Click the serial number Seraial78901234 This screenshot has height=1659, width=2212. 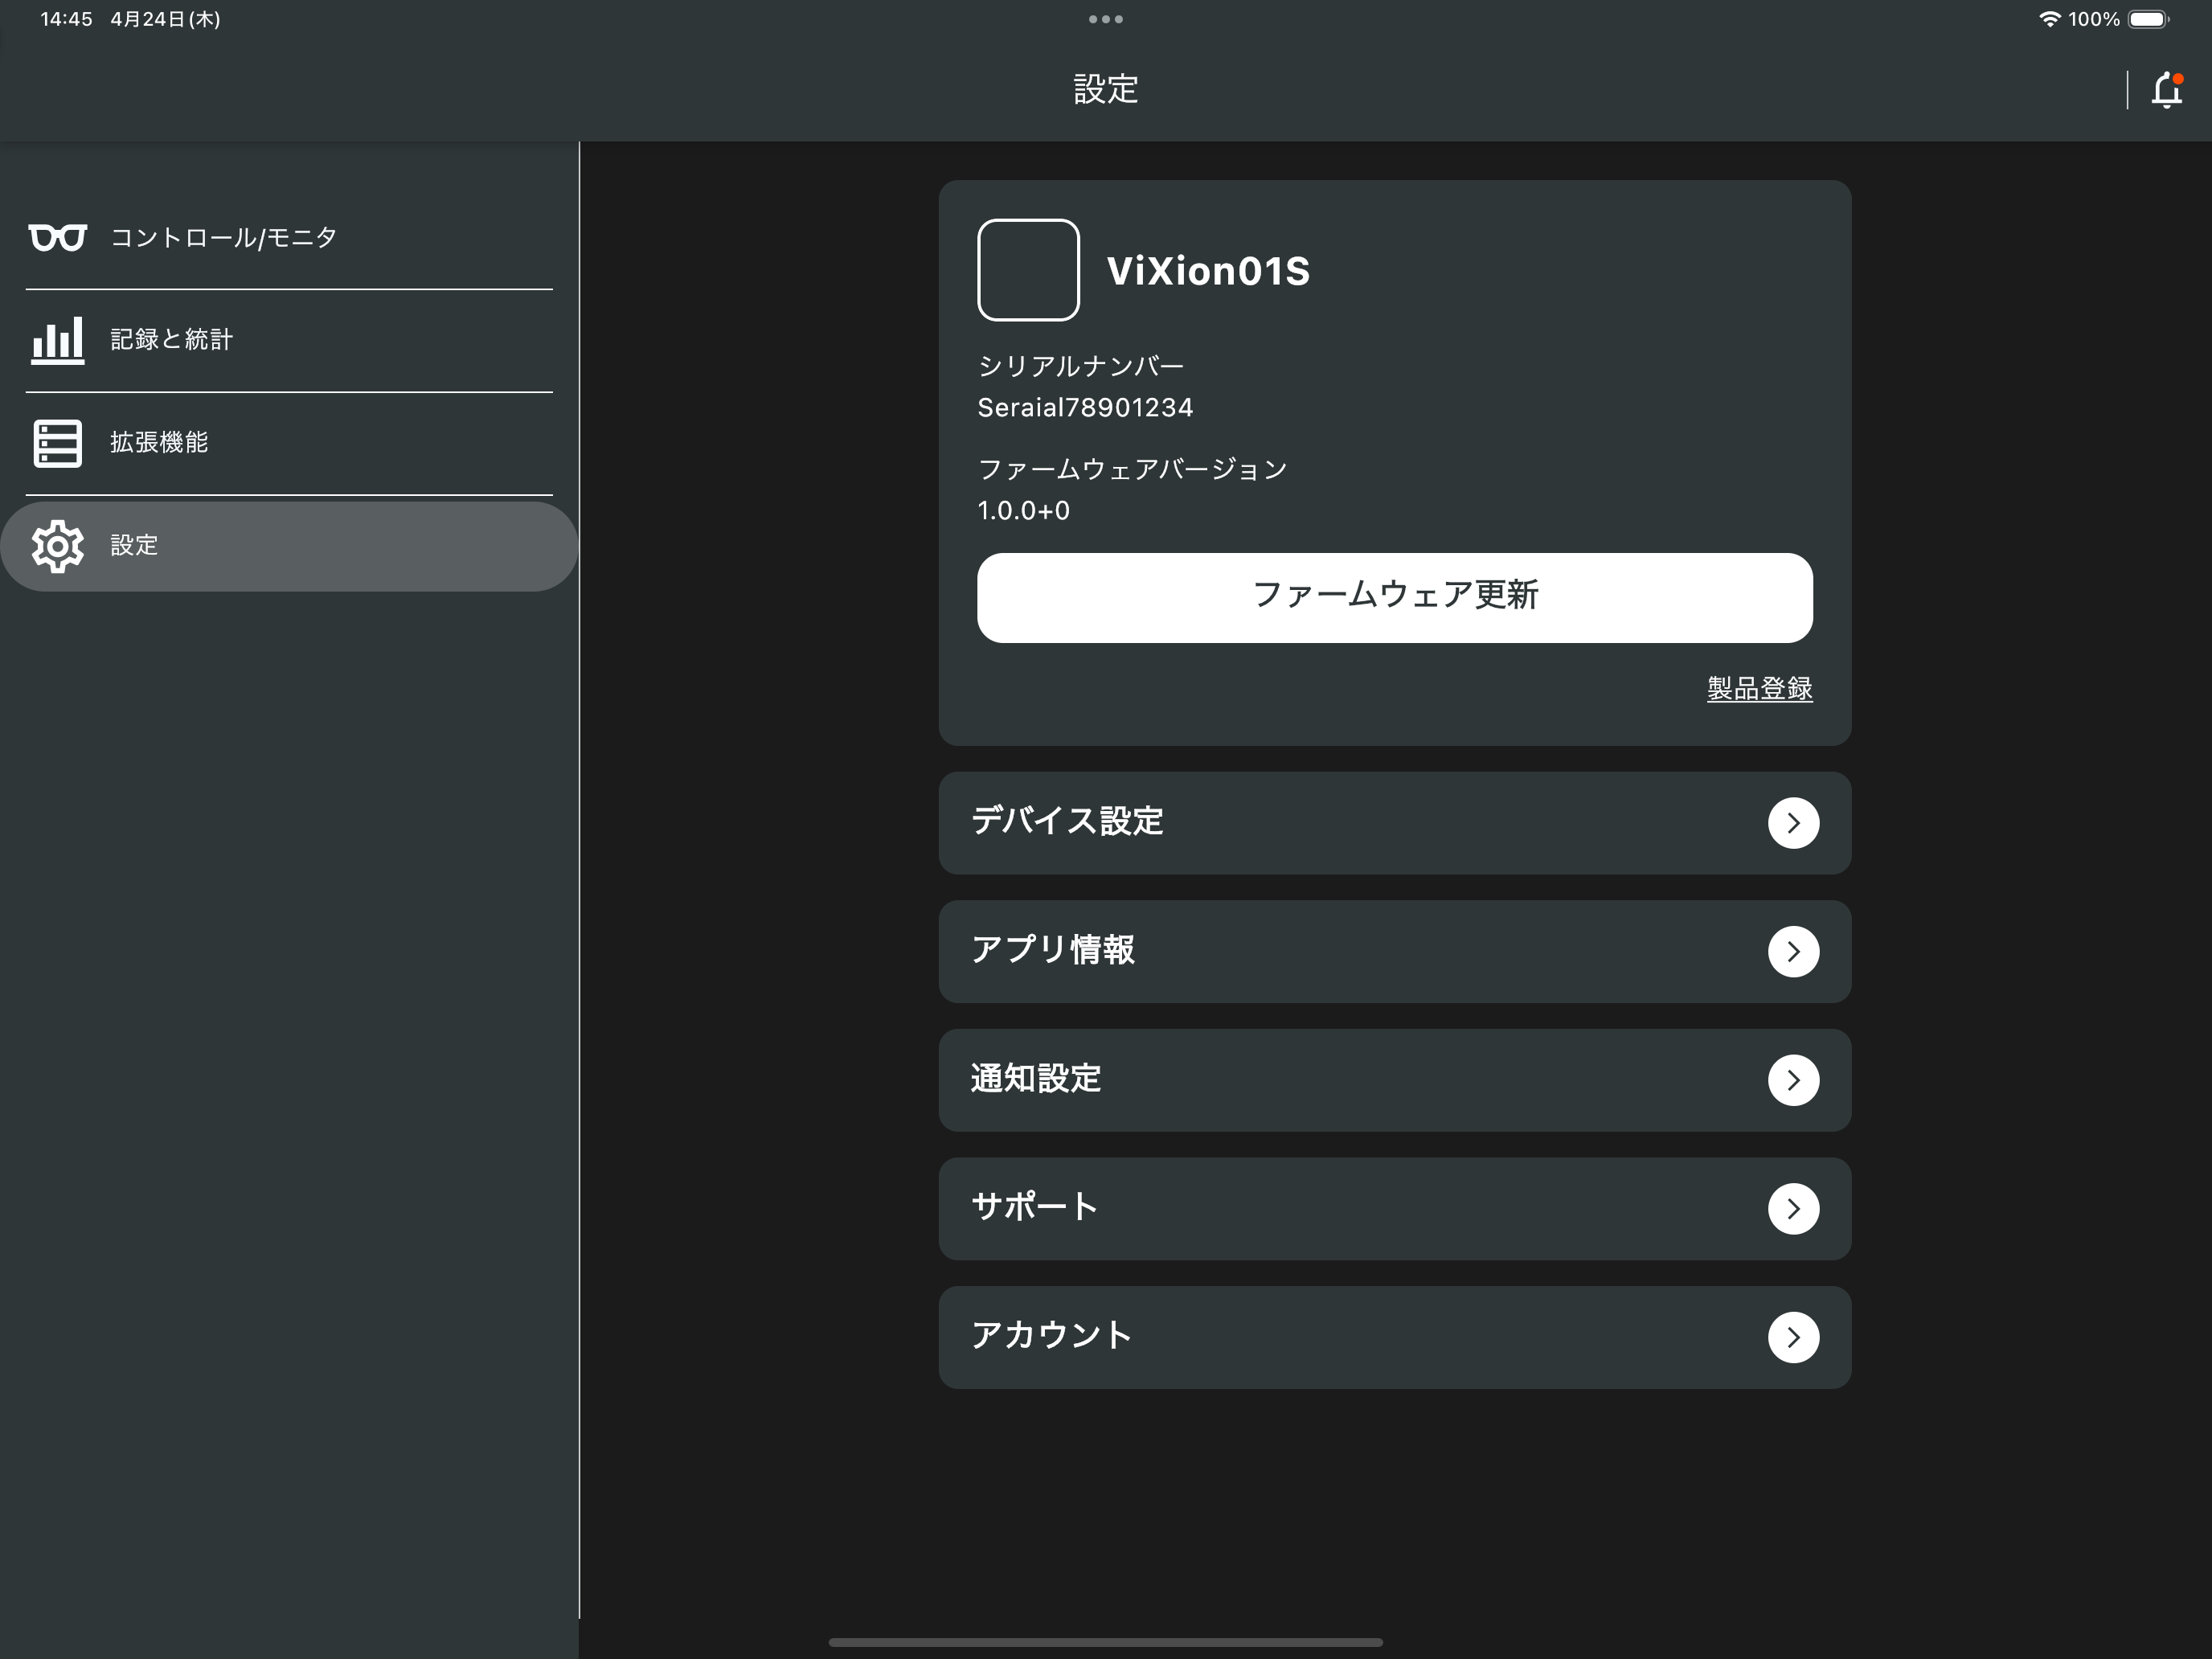1085,408
